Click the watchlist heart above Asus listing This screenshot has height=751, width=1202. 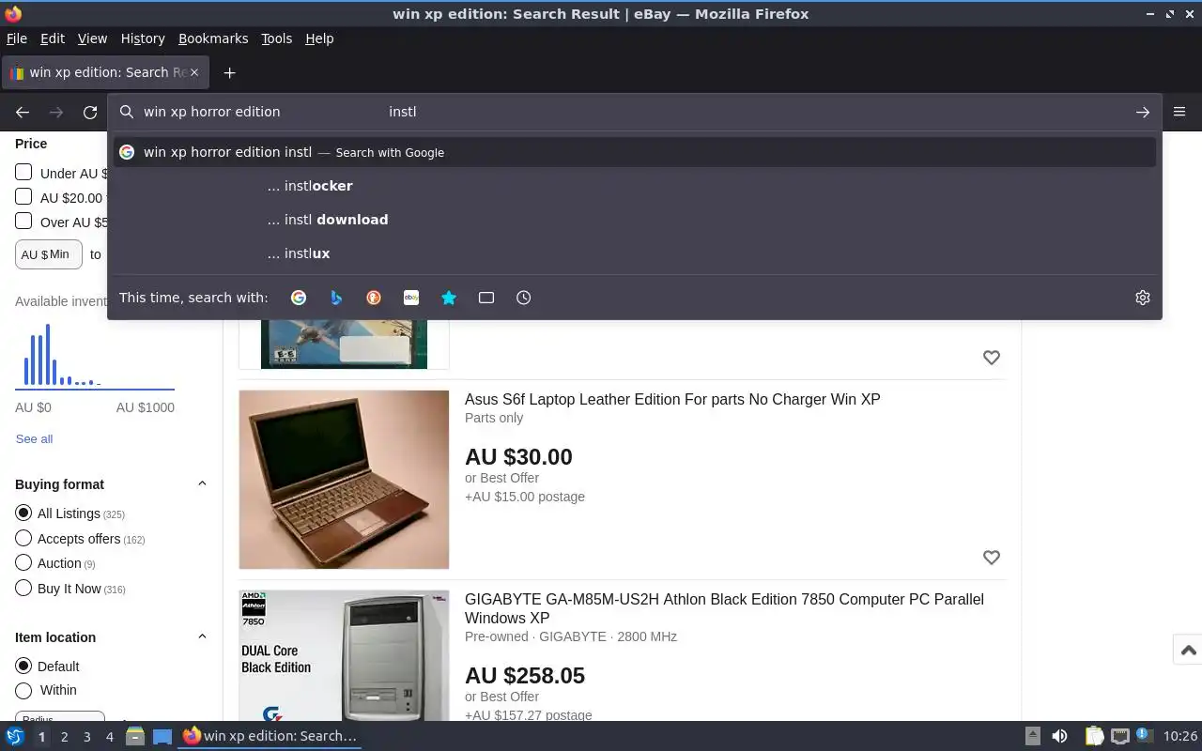pos(992,358)
